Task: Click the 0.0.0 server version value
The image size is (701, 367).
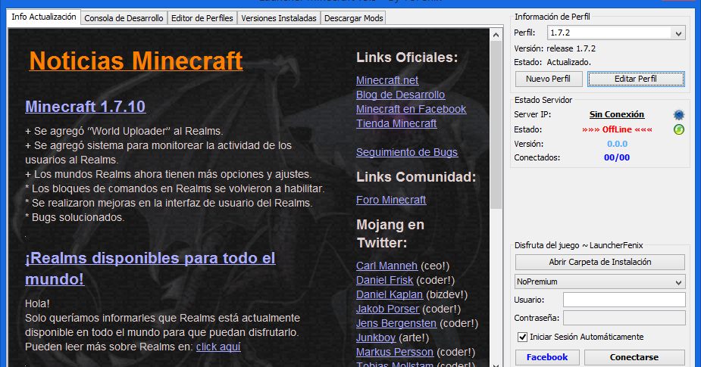Action: click(617, 144)
